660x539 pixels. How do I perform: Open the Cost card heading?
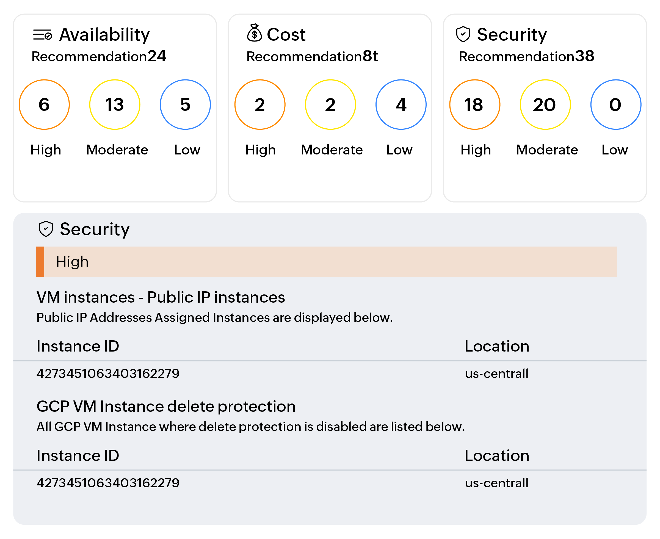point(286,34)
